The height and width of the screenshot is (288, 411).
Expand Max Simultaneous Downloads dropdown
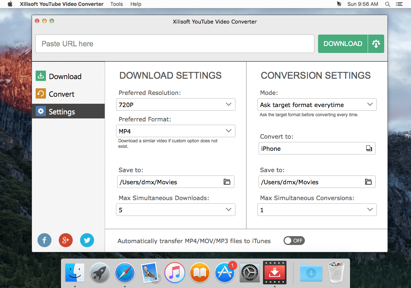176,210
